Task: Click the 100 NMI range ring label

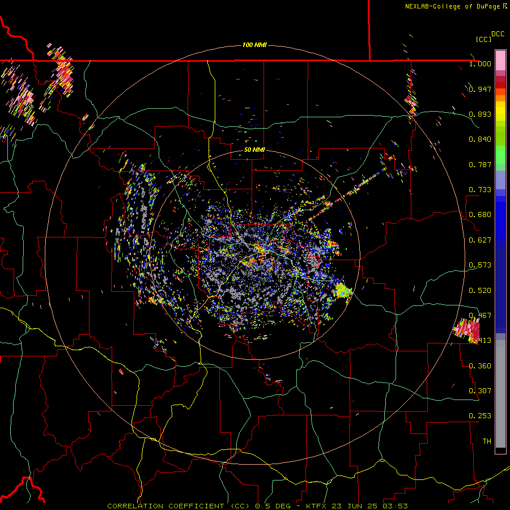Action: (254, 45)
